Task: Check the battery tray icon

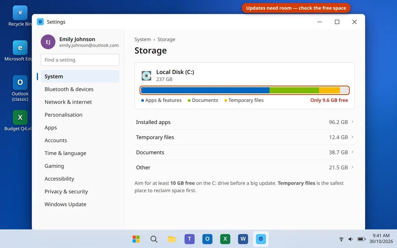Action: tap(361, 239)
